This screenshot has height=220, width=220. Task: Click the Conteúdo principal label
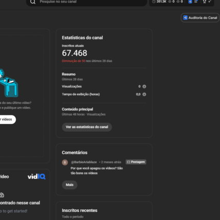point(77,109)
